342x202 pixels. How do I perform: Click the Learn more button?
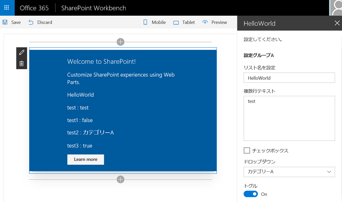point(85,159)
